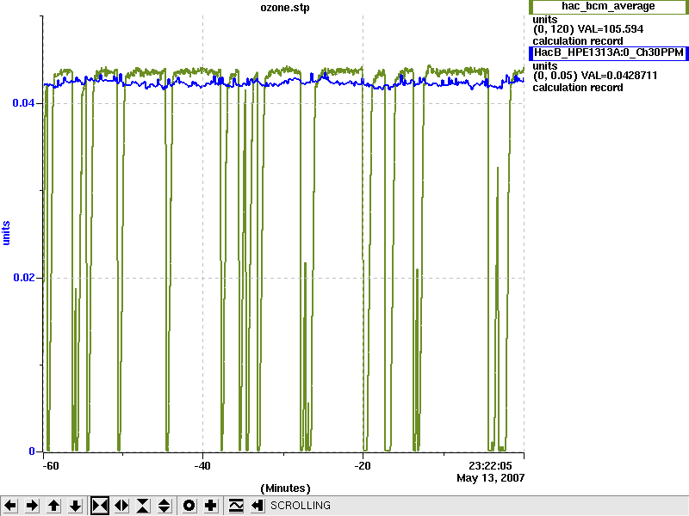689x516 pixels.
Task: Click the vertical blue units axis label
Action: click(6, 233)
